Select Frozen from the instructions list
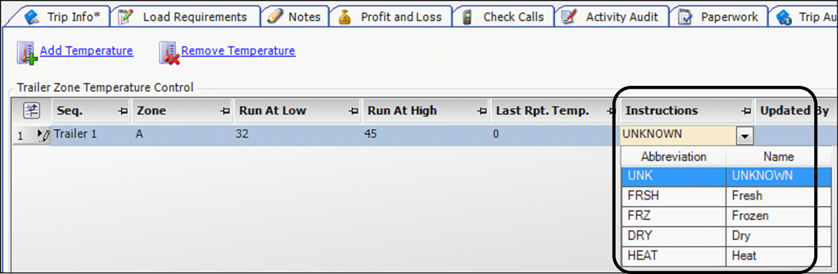Screen dimensions: 838x274 pyautogui.click(x=717, y=216)
